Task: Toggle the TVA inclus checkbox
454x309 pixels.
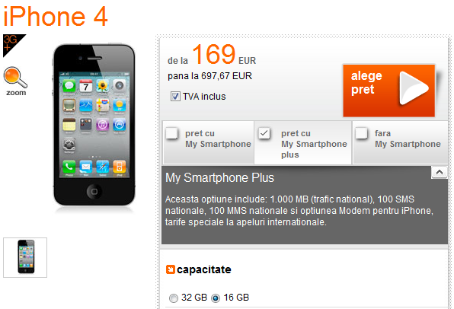Action: tap(175, 97)
